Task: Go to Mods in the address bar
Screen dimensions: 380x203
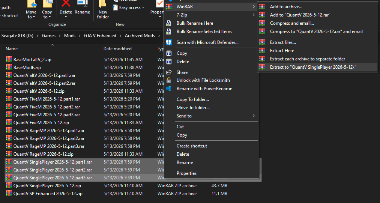Action: point(70,36)
